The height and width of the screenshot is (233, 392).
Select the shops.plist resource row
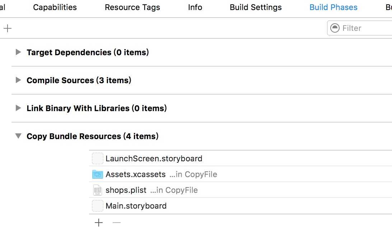coord(241,190)
